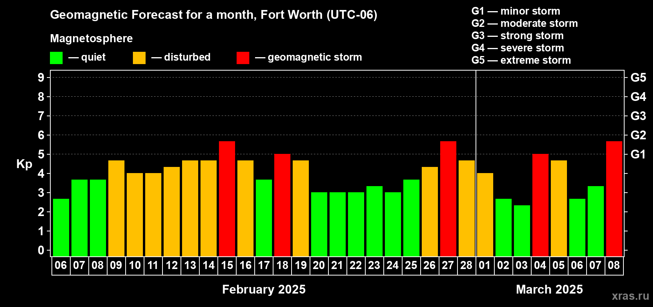Click the 'G1 — minor storm' legend line

point(515,11)
